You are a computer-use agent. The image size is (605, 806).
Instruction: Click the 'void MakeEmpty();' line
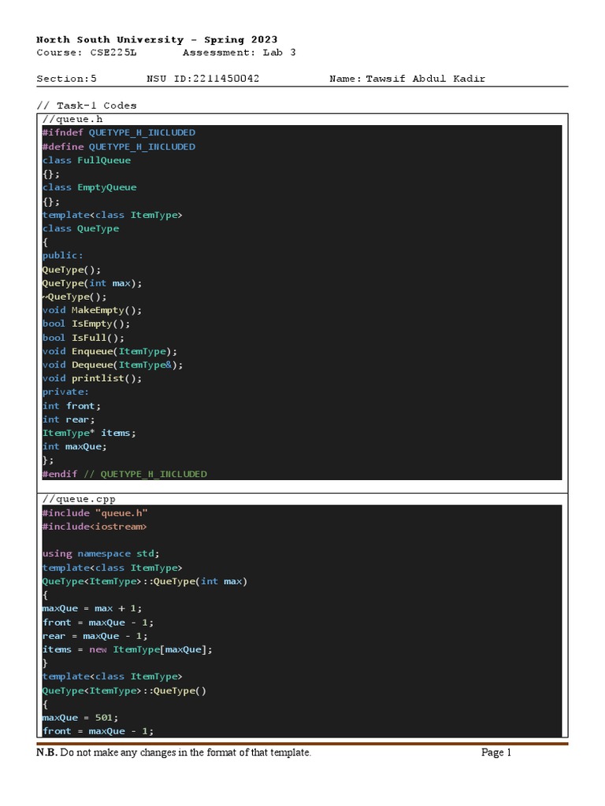[x=92, y=310]
